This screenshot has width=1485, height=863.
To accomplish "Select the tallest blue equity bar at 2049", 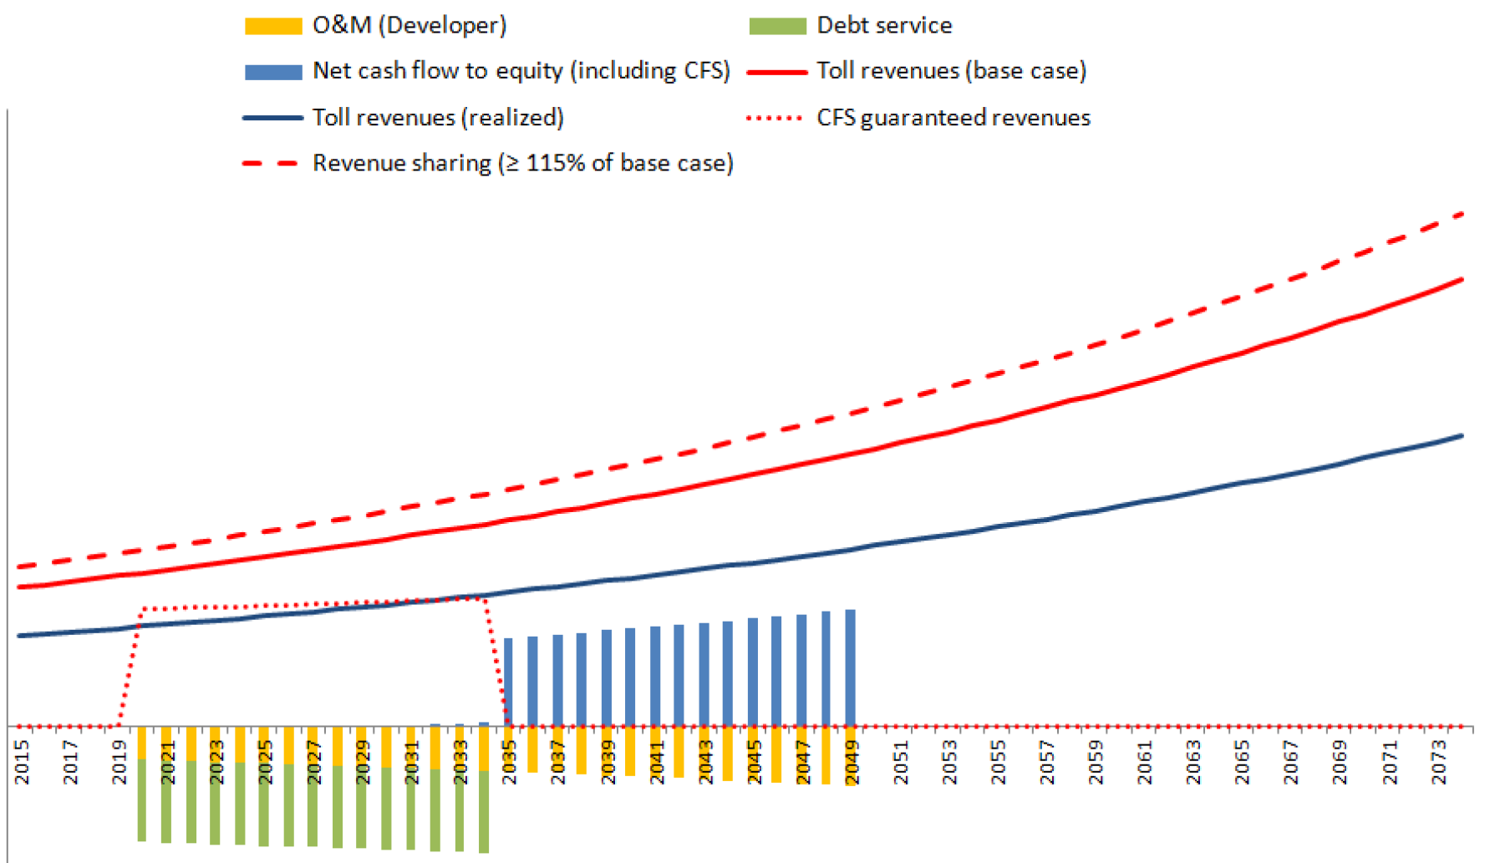I will click(850, 668).
